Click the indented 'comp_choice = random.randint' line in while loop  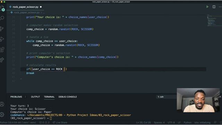click(66, 45)
